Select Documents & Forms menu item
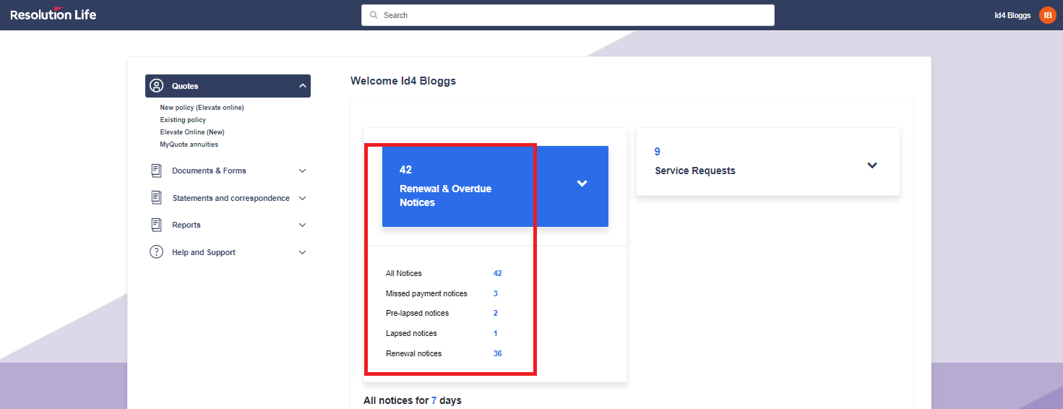This screenshot has width=1063, height=409. coord(209,171)
